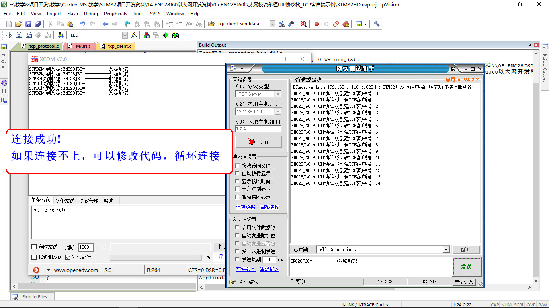Click the 清除接收 link

(x=269, y=207)
